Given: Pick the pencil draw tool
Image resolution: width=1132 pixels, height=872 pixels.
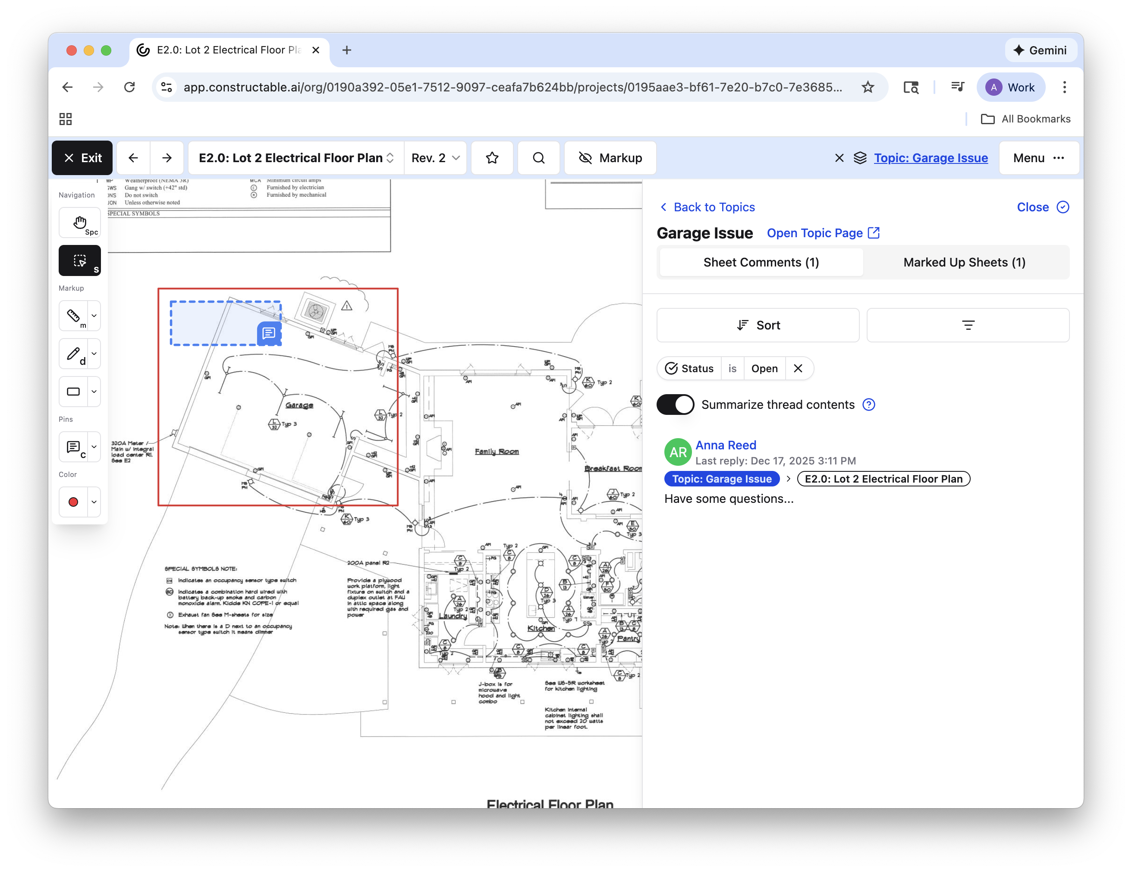Looking at the screenshot, I should point(73,354).
